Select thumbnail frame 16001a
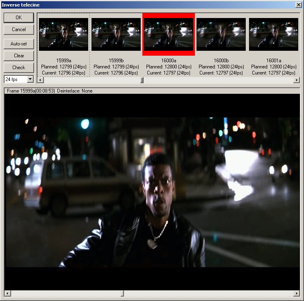 click(x=274, y=34)
